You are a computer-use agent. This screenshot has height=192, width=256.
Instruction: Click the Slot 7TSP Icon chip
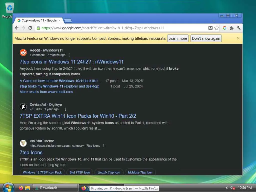click(x=80, y=172)
